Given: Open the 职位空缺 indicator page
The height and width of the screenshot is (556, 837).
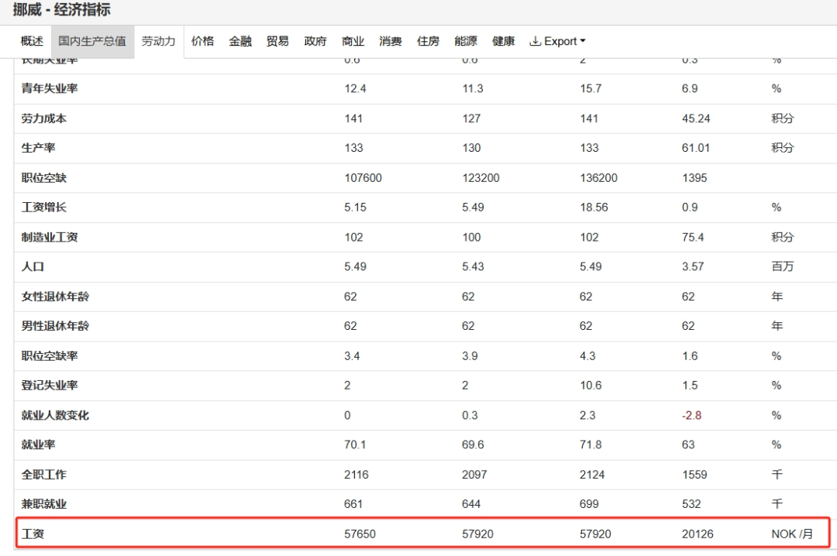Looking at the screenshot, I should point(44,178).
